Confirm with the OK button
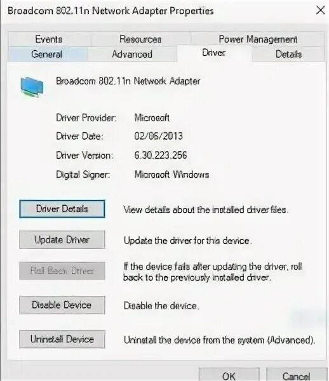329x381 pixels. [x=229, y=375]
